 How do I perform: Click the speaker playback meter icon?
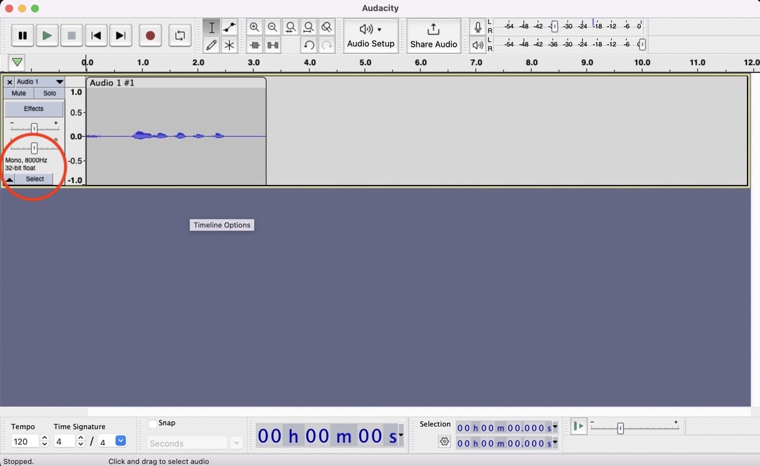point(478,45)
